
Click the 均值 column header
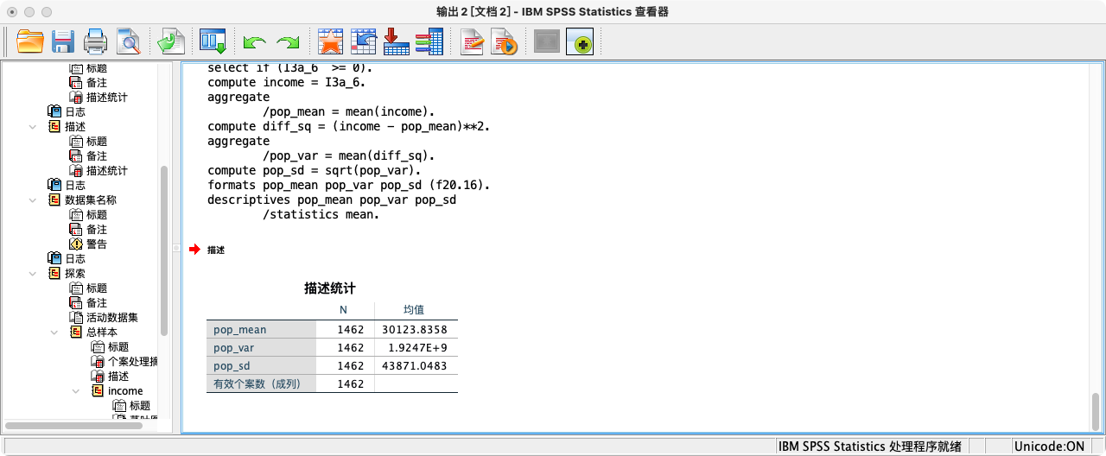415,310
